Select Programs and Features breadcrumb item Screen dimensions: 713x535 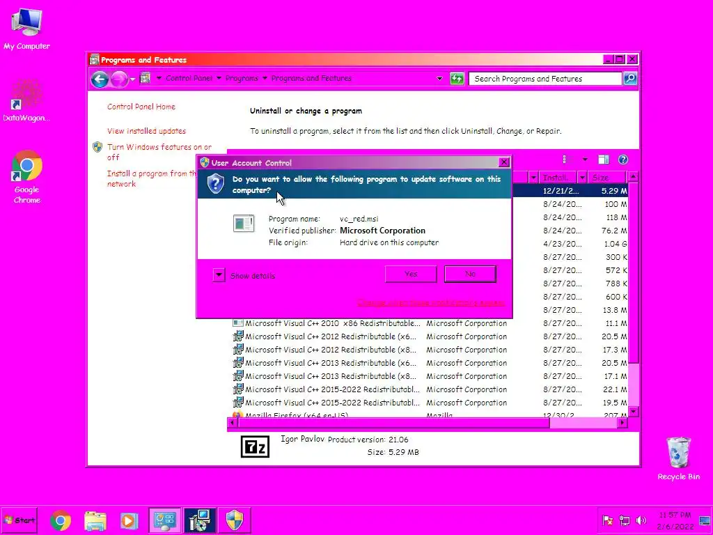[x=311, y=78]
